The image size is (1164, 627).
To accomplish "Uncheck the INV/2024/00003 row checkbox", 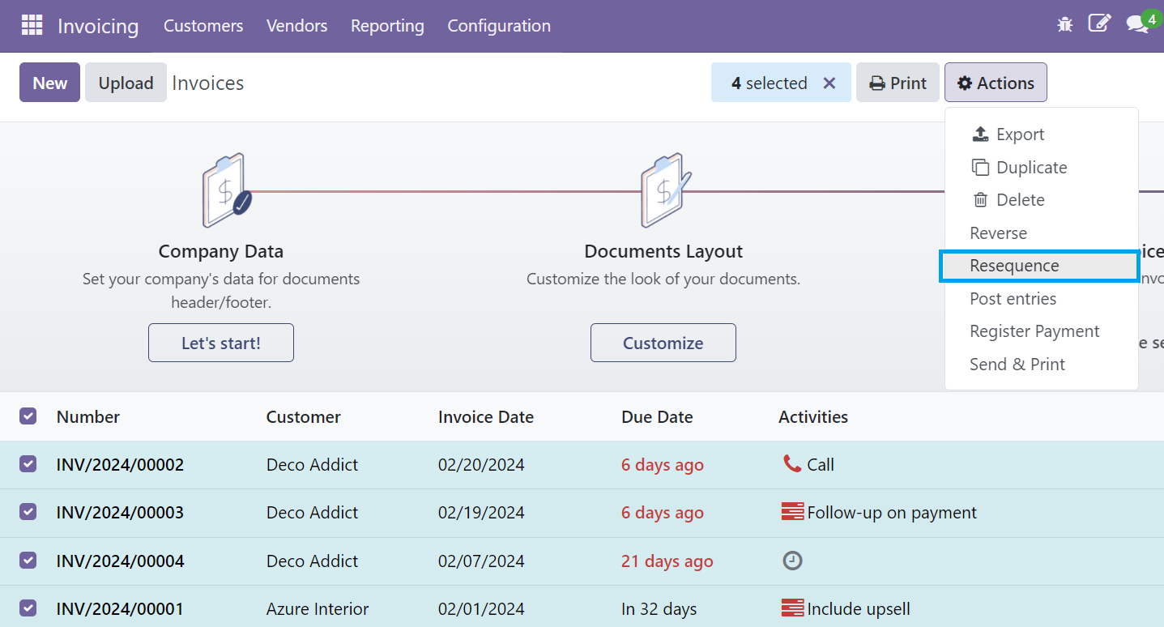I will (28, 512).
